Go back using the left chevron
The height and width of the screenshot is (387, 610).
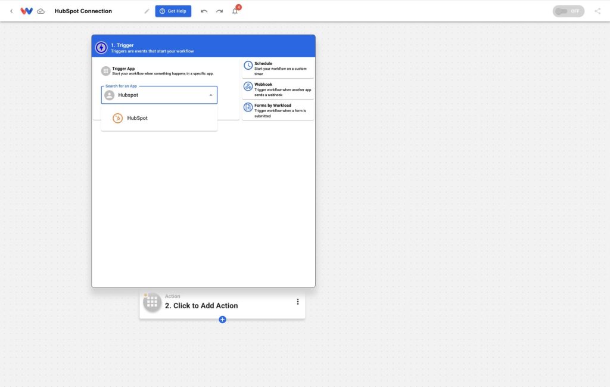pos(11,11)
